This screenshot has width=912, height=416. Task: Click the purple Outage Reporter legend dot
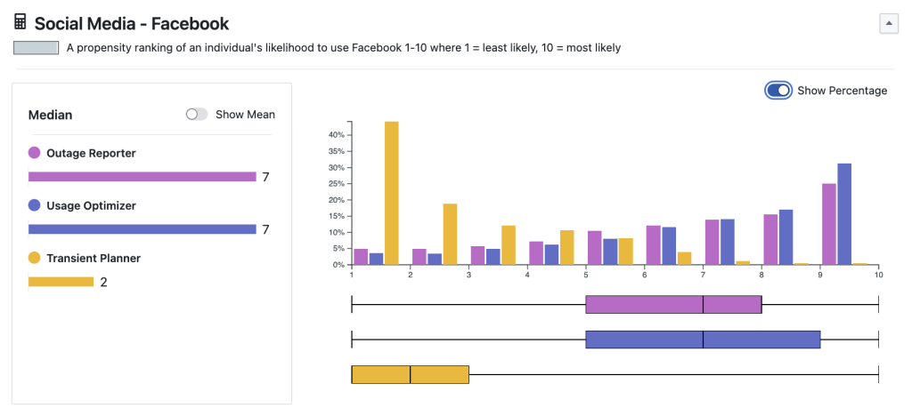(x=35, y=153)
